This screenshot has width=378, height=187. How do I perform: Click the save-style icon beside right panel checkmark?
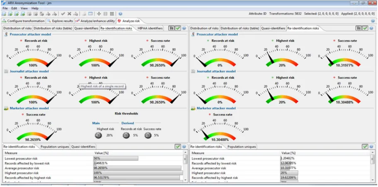click(x=359, y=28)
